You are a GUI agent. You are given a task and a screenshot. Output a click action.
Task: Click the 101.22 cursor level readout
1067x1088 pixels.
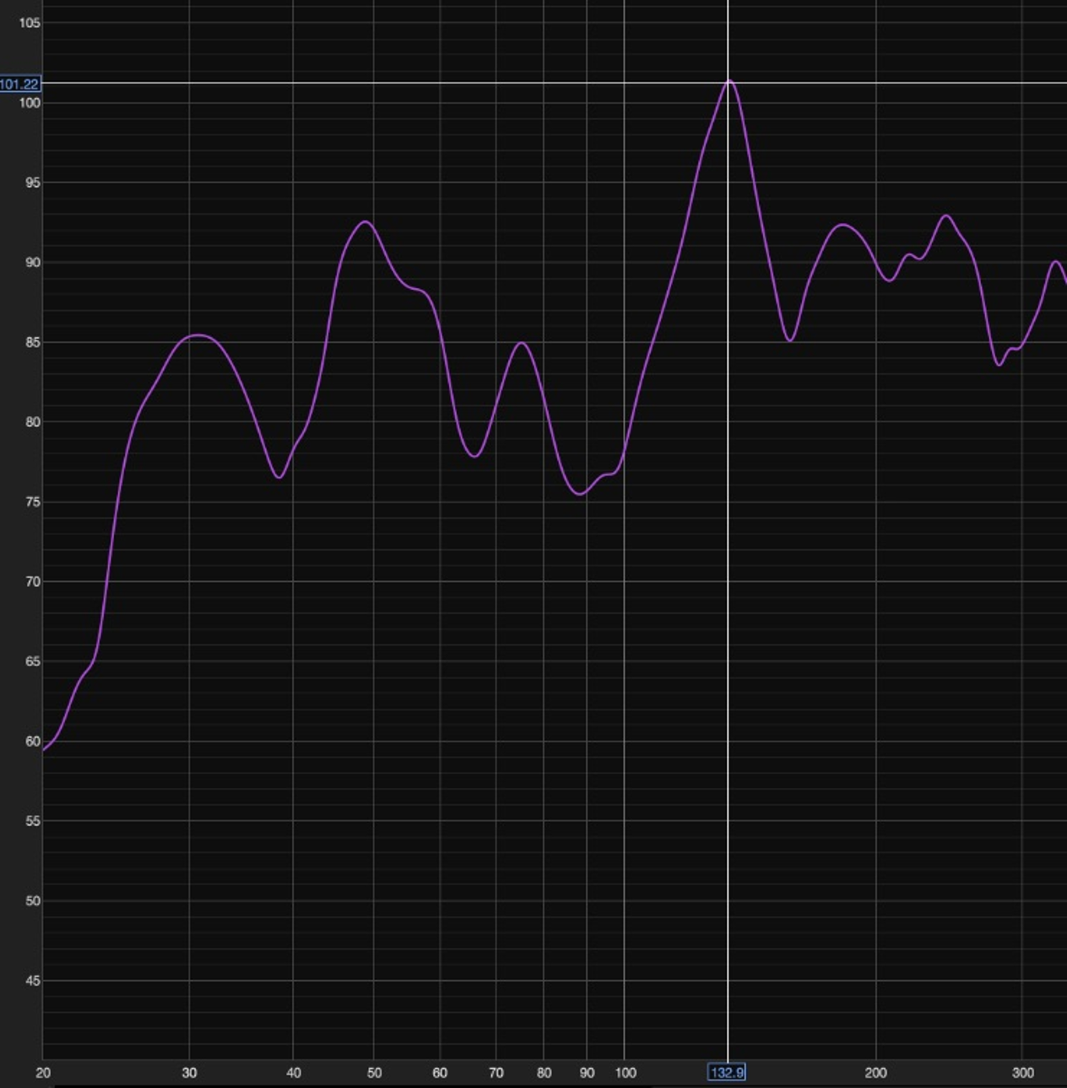(x=19, y=84)
